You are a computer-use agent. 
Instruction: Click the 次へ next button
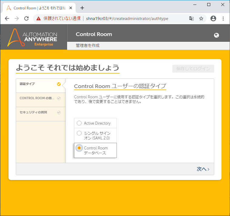coord(203,169)
